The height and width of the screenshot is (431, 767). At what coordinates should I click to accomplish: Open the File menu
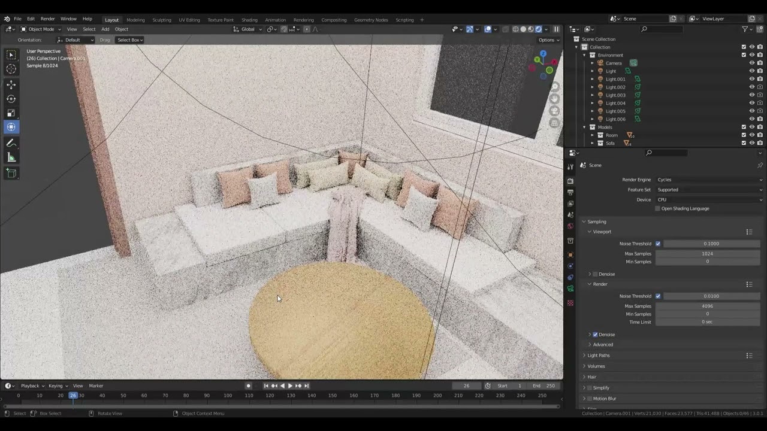17,19
